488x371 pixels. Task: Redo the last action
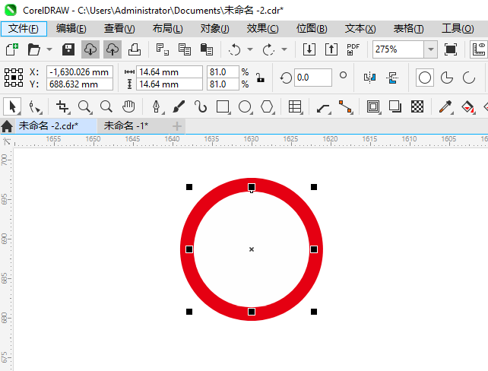click(268, 49)
